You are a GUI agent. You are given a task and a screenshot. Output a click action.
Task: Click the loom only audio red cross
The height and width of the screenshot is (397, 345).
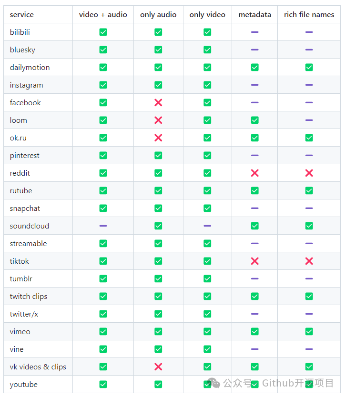point(158,120)
